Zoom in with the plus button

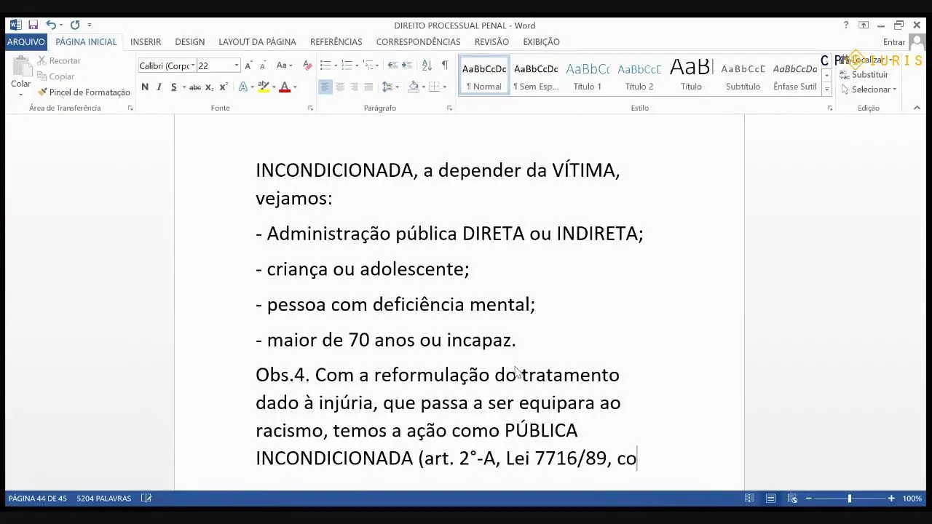tap(891, 499)
